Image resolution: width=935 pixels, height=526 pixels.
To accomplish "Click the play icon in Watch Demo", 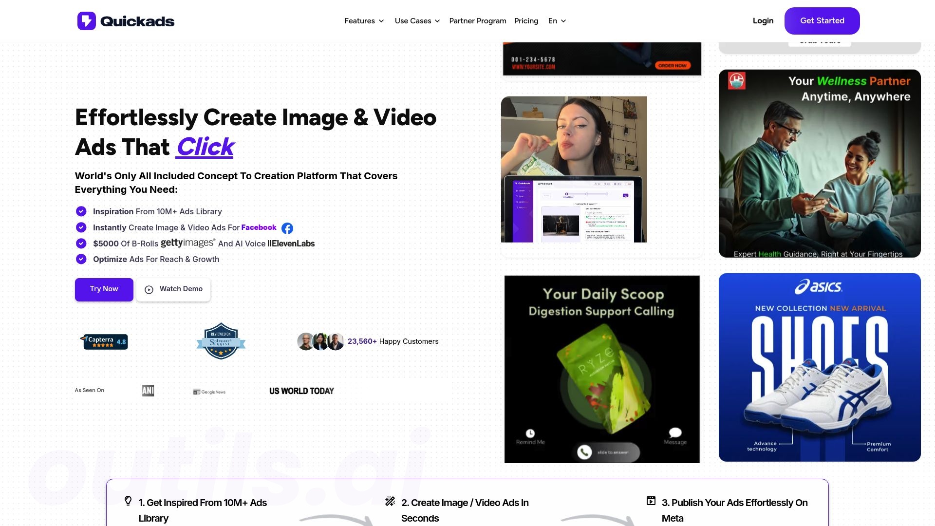I will point(149,289).
